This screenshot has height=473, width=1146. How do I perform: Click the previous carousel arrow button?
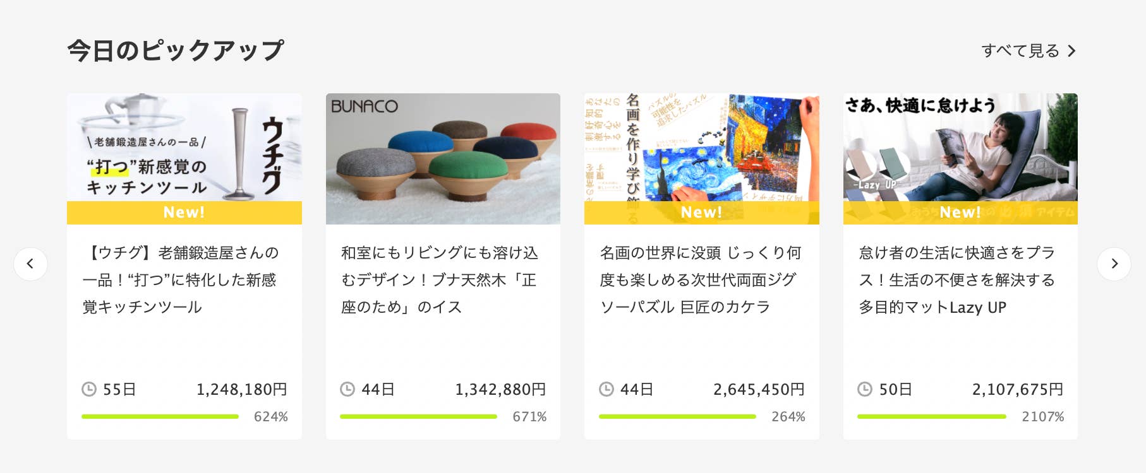(30, 264)
